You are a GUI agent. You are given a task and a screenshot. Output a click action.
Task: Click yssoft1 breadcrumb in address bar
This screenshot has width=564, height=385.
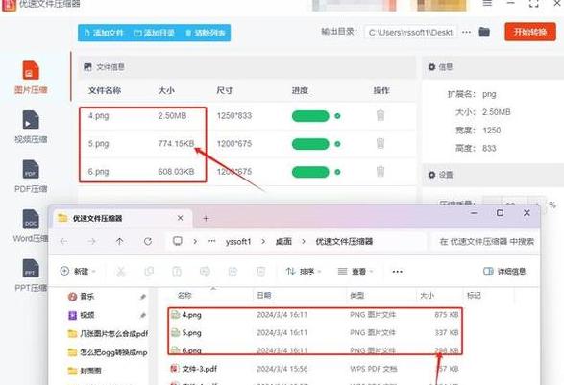(x=238, y=242)
